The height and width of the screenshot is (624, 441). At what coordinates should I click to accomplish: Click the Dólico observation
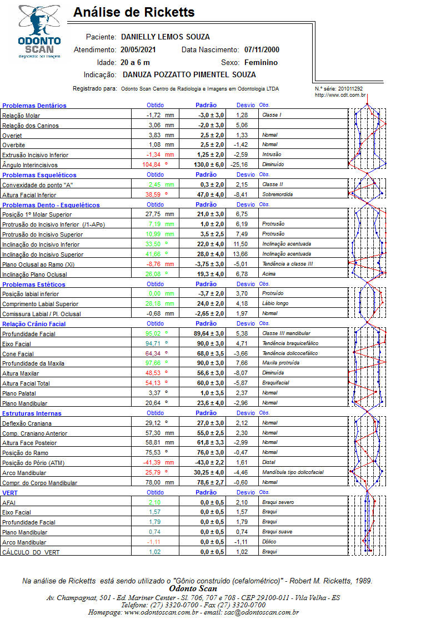pos(269,542)
